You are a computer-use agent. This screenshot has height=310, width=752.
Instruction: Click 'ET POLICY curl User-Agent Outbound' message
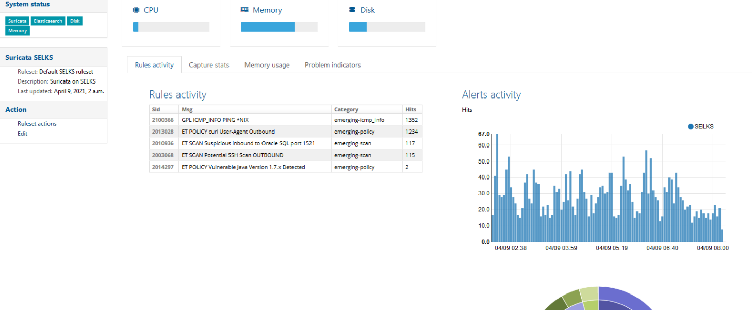[x=228, y=132]
